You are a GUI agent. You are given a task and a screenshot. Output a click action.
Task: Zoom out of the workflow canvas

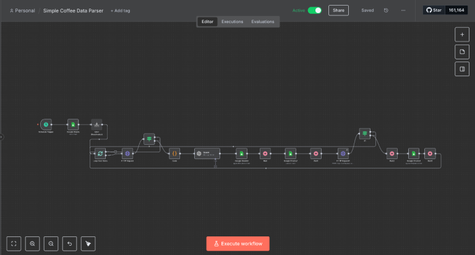coord(51,244)
